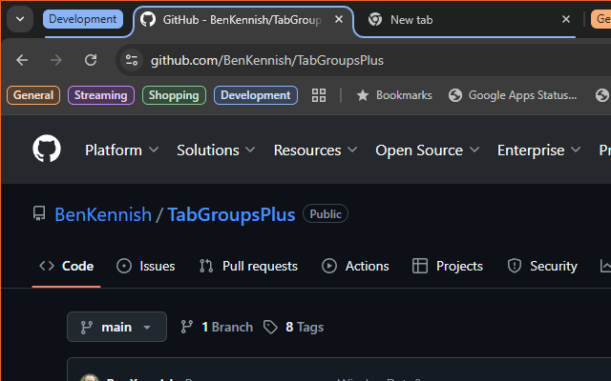The width and height of the screenshot is (611, 381).
Task: Expand the Platform navigation menu
Action: click(121, 150)
